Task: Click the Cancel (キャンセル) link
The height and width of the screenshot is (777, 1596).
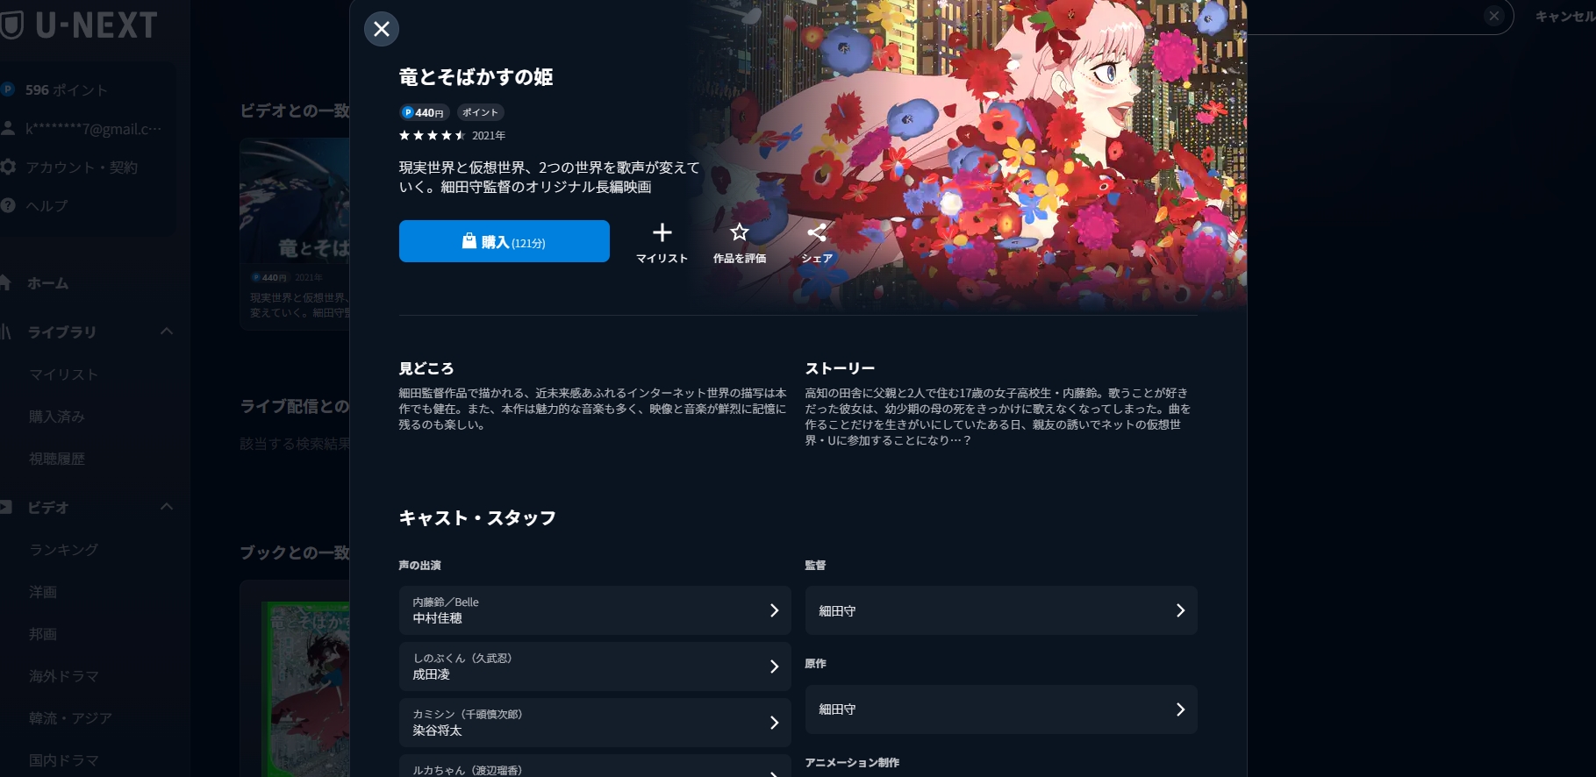Action: [x=1565, y=17]
